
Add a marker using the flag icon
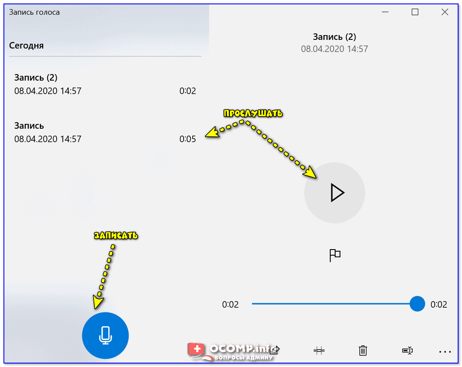point(335,255)
